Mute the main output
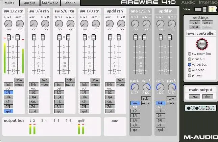The height and width of the screenshot is (142, 218). pos(194,97)
